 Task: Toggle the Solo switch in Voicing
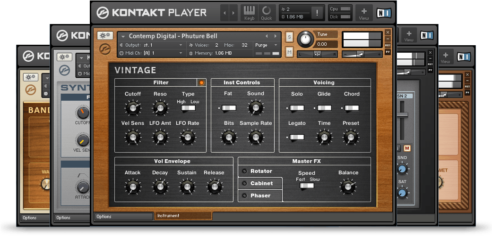point(297,108)
